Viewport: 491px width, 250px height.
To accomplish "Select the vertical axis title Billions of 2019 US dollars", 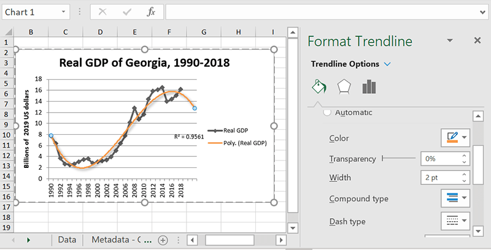I will pos(26,129).
